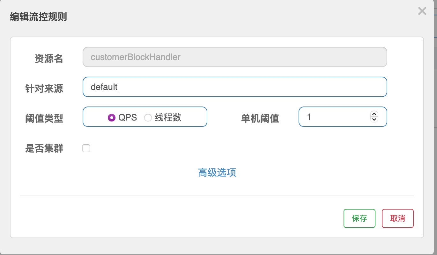Select the QPS radio button
Screen dimensions: 437x255
click(x=112, y=118)
